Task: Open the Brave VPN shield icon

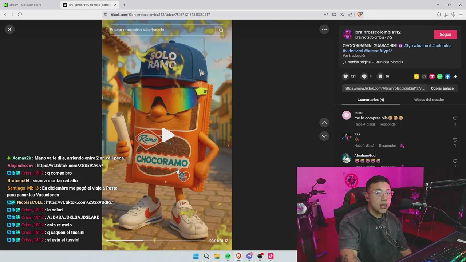Action: pos(453,15)
